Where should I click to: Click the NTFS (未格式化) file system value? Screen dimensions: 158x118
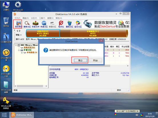(x=81, y=69)
